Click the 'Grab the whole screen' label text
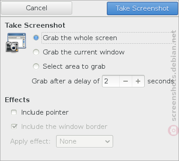The image size is (179, 161). click(80, 38)
